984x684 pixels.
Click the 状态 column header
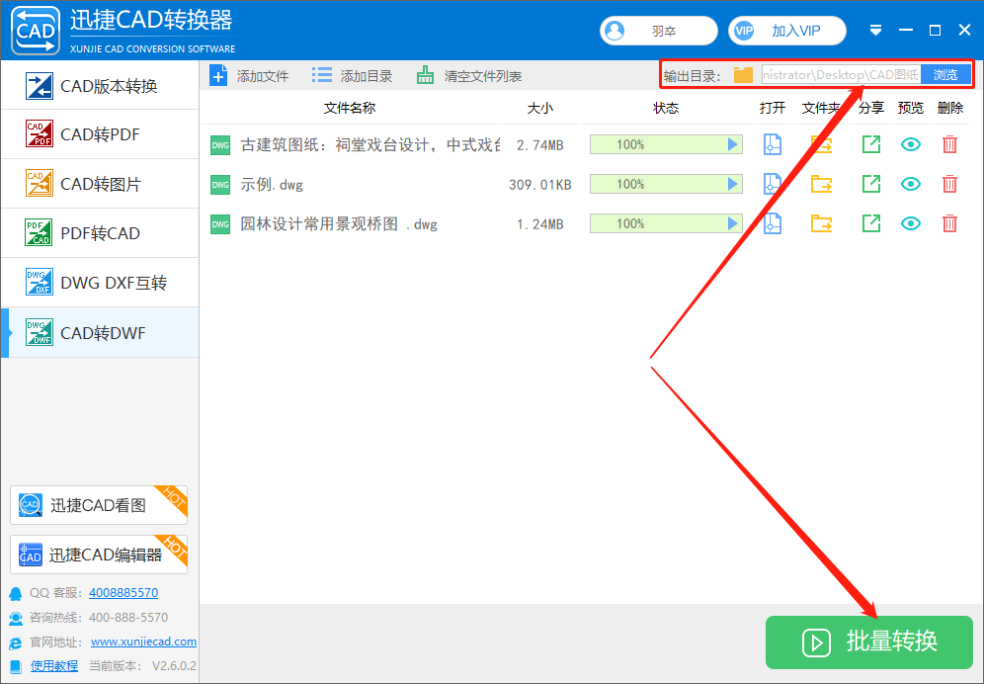pyautogui.click(x=666, y=108)
